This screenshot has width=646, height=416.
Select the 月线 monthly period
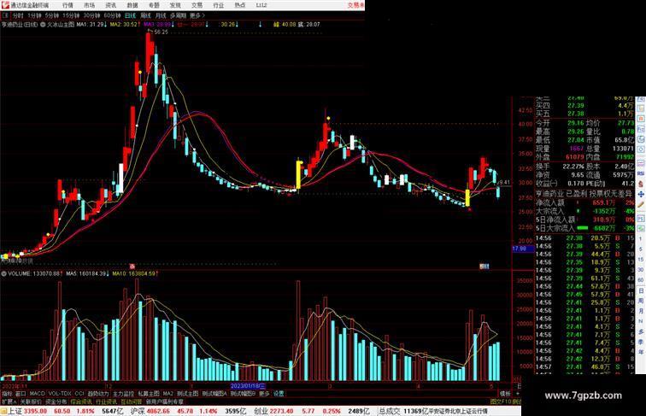click(161, 15)
